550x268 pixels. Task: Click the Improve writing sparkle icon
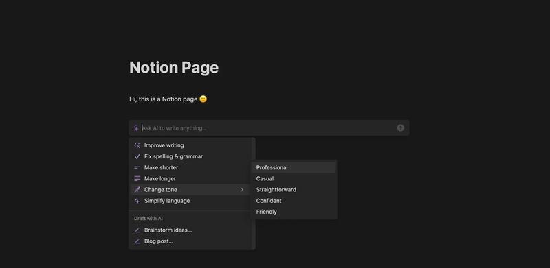137,145
